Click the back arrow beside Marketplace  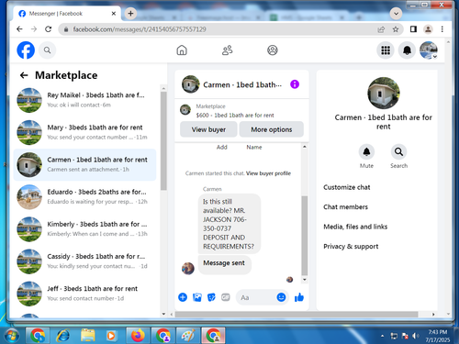click(24, 75)
